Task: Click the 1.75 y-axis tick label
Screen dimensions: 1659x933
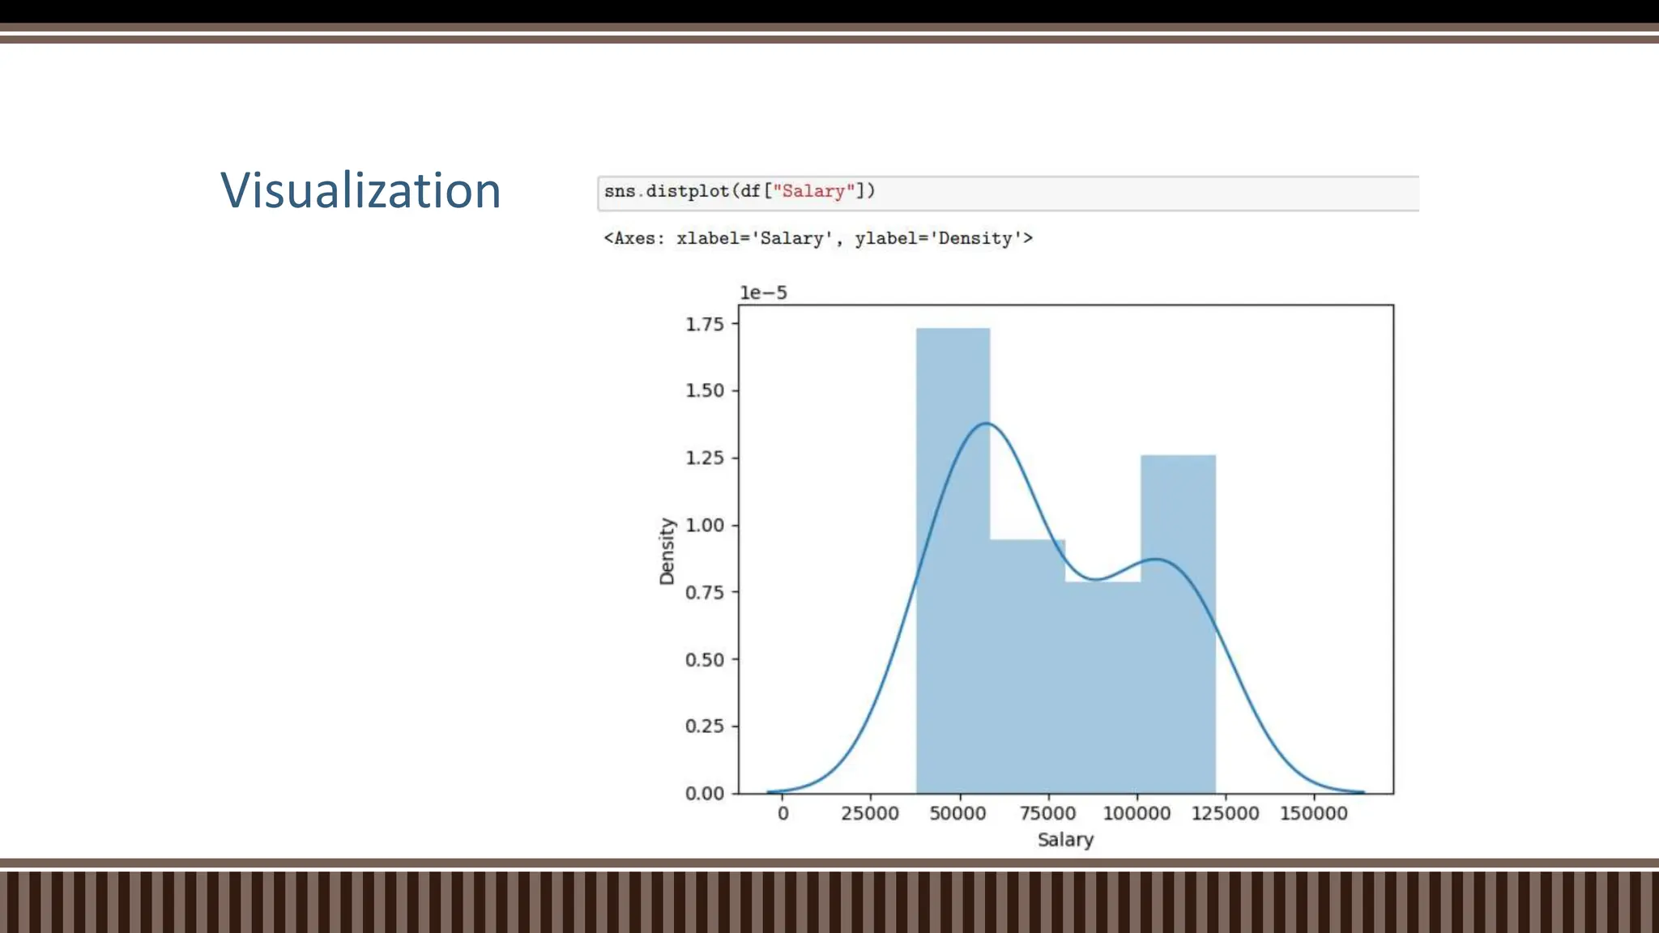Action: click(704, 324)
